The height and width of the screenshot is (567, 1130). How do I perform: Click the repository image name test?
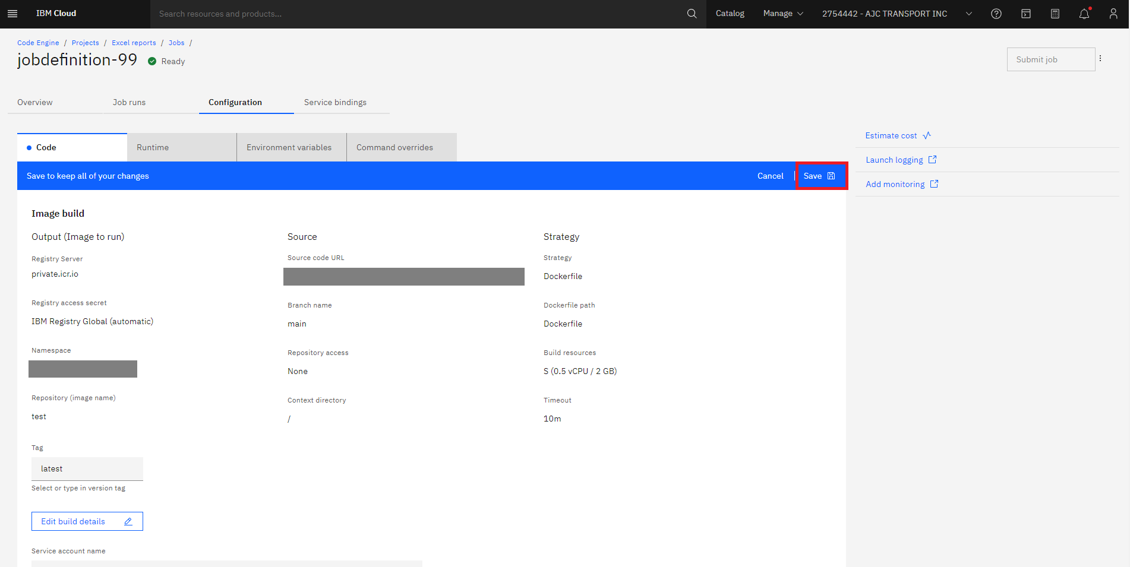[39, 416]
